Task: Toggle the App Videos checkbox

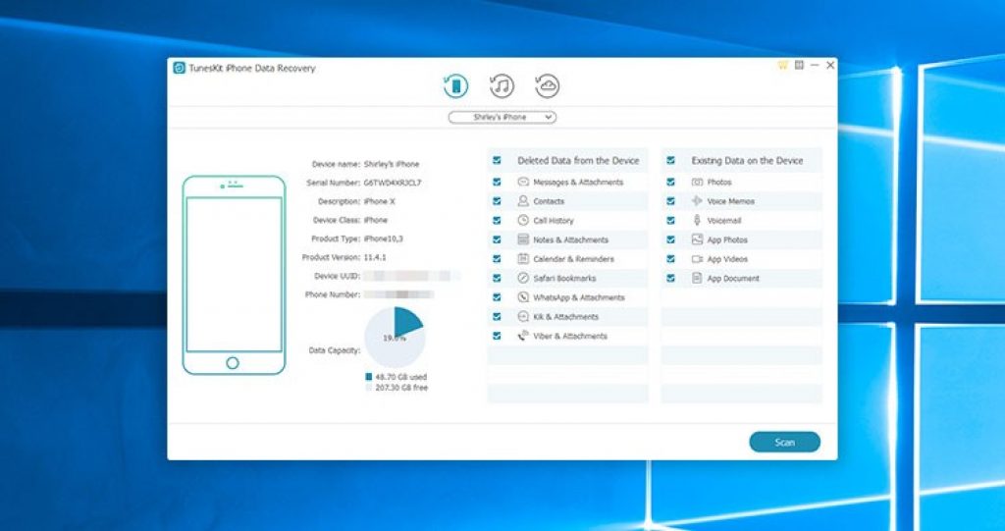Action: coord(670,259)
